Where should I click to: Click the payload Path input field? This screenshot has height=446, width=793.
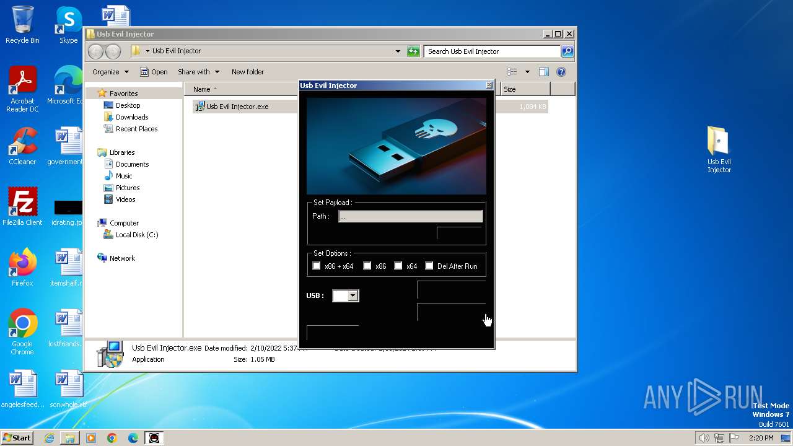(x=410, y=216)
